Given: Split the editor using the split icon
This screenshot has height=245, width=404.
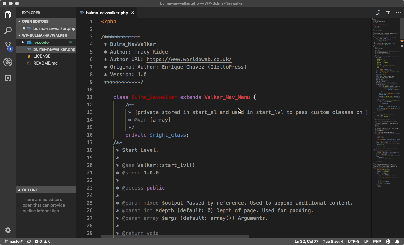Looking at the screenshot, I should click(388, 13).
